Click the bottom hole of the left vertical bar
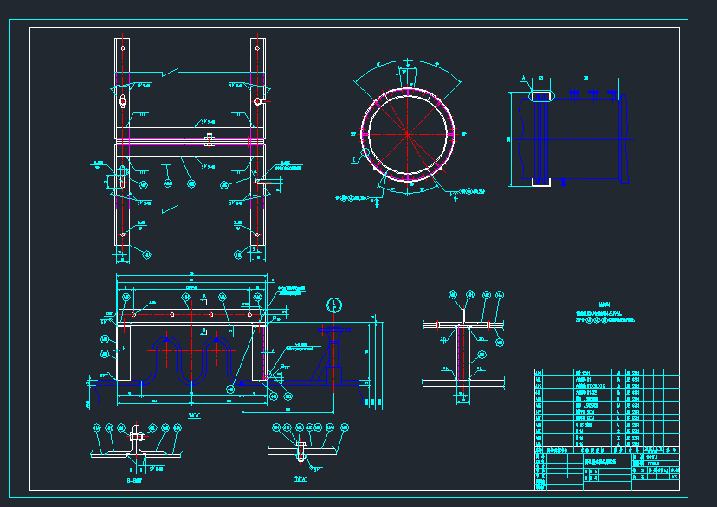This screenshot has height=507, width=717. [123, 234]
